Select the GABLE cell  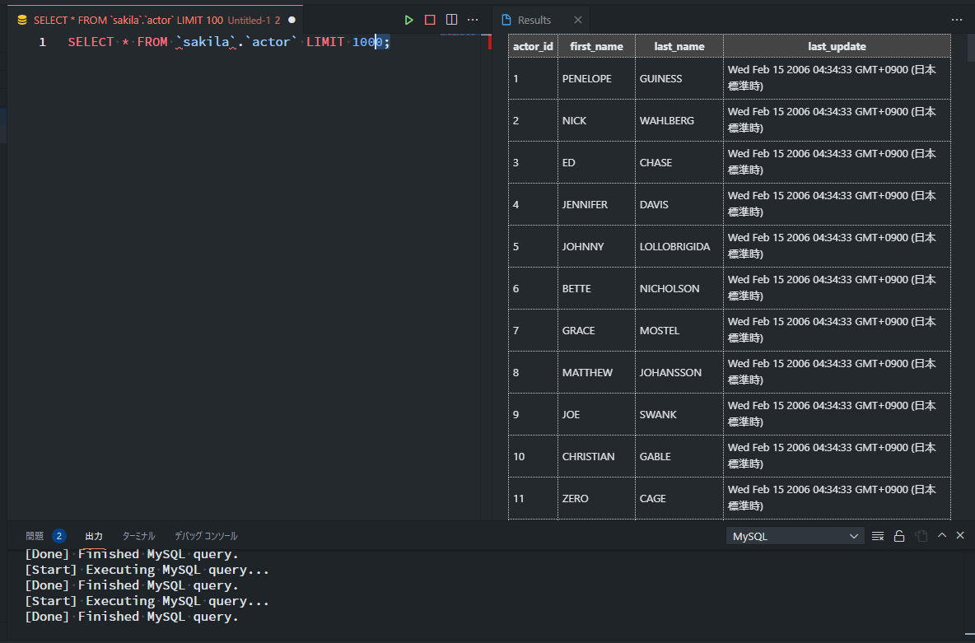(x=679, y=456)
